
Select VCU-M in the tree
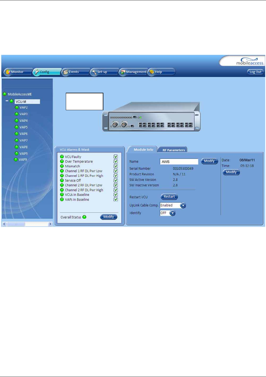point(27,101)
